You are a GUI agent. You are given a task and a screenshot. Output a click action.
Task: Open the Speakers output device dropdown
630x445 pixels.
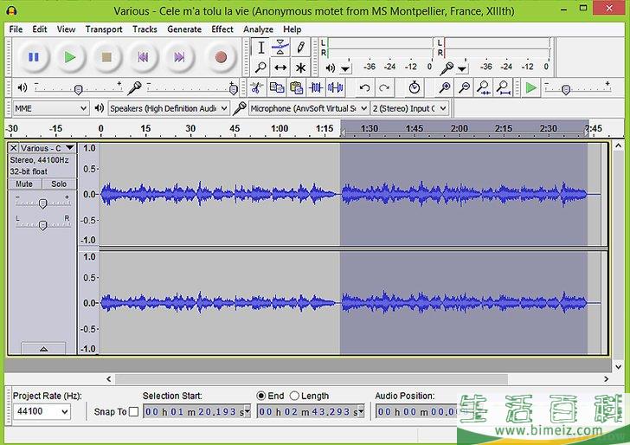click(x=169, y=108)
